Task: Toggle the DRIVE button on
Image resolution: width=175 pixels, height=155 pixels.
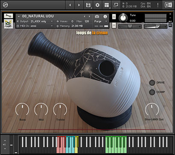Action: click(152, 83)
